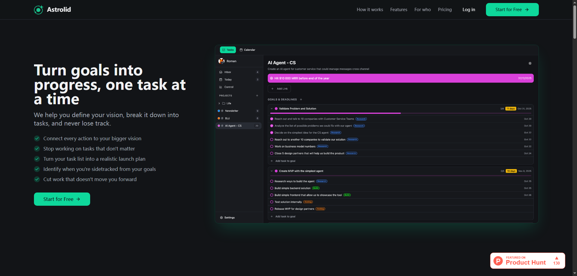
Task: Uncheck 'Decide on the simplest idea' task
Action: [x=272, y=132]
